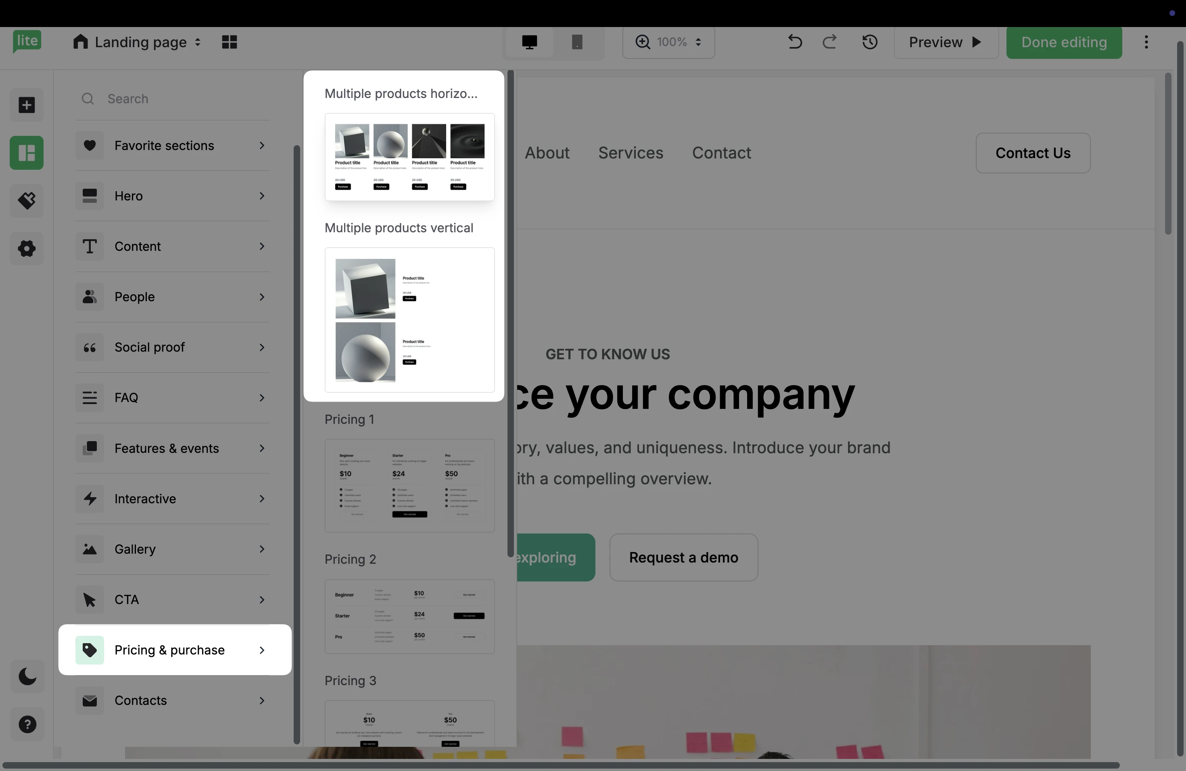The height and width of the screenshot is (771, 1186).
Task: Click the help question mark icon
Action: click(x=27, y=724)
